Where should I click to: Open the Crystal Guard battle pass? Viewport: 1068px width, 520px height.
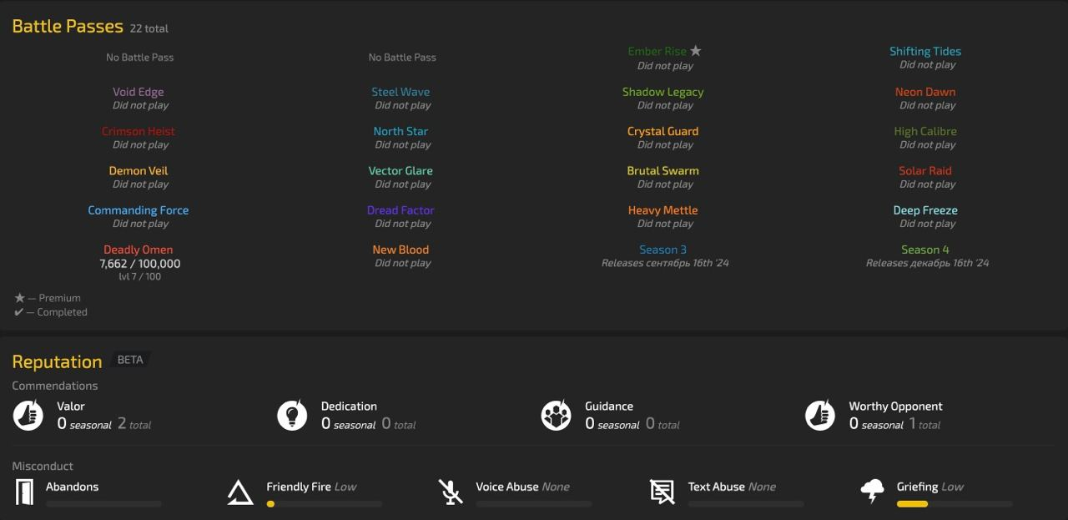[x=663, y=131]
